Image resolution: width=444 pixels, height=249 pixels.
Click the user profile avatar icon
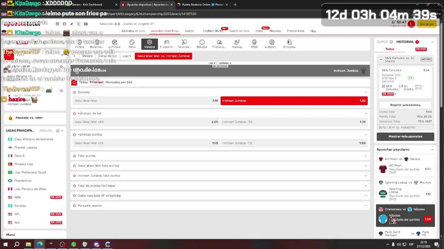411,24
